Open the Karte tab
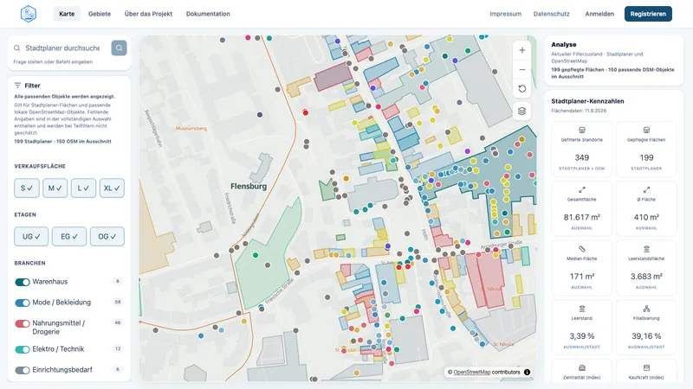Viewport: 693px width, 389px height. (x=67, y=14)
